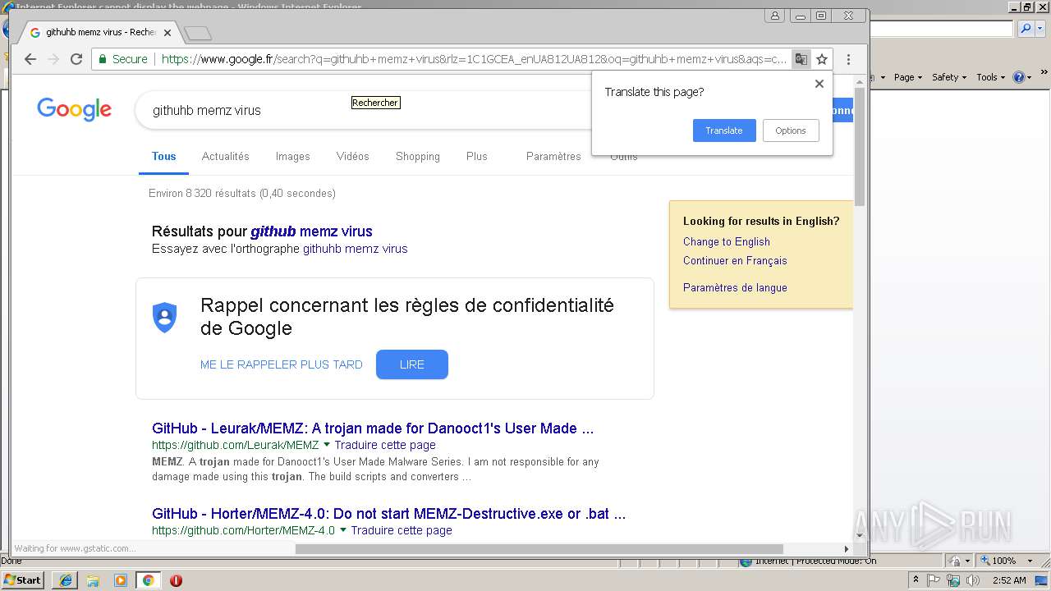This screenshot has height=591, width=1051.
Task: Click the Change to English link
Action: coord(727,241)
